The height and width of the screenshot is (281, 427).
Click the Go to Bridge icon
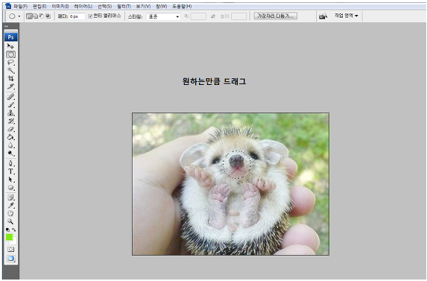tap(323, 16)
